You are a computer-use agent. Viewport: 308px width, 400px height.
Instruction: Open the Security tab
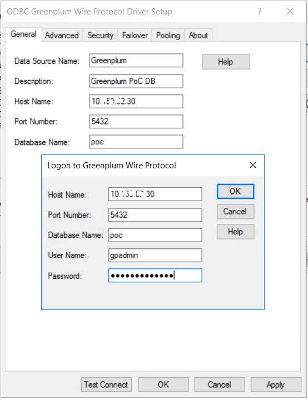pos(100,35)
